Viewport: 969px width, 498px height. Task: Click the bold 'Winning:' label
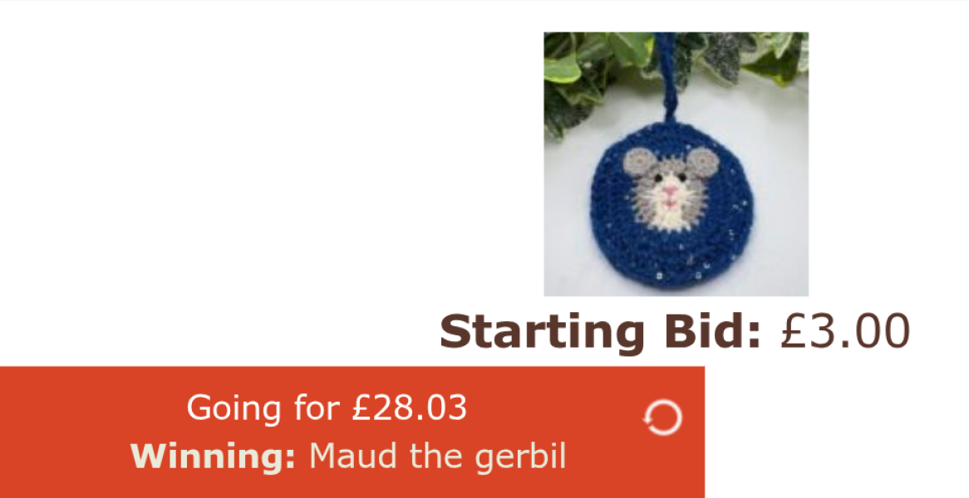[x=214, y=456]
